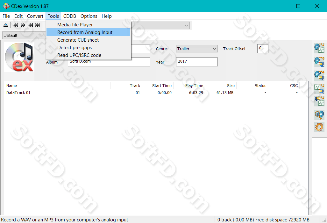This screenshot has height=223, width=327.
Task: Select Record from Analog Input
Action: click(89, 32)
